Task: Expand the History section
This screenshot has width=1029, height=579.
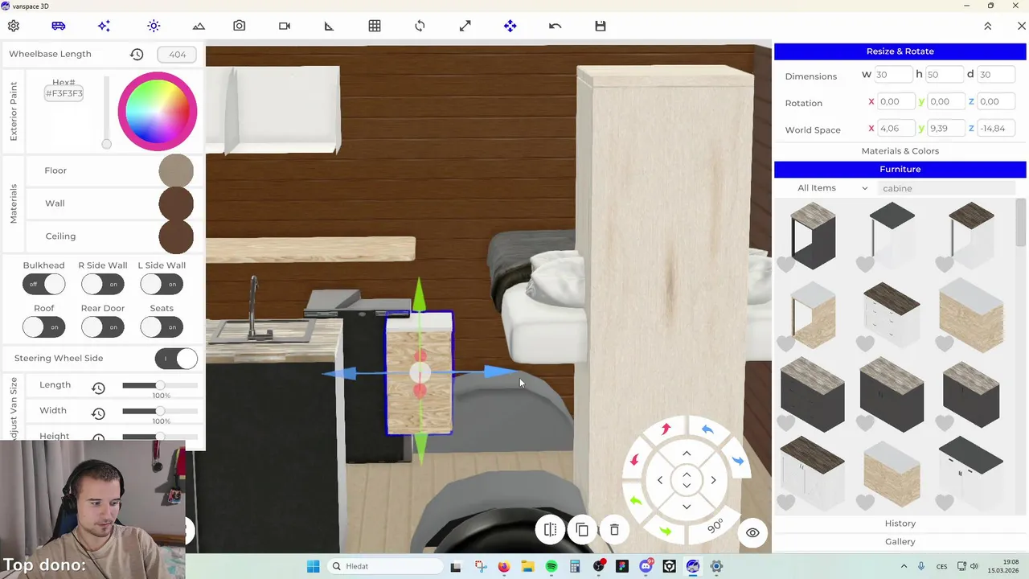Action: point(900,524)
